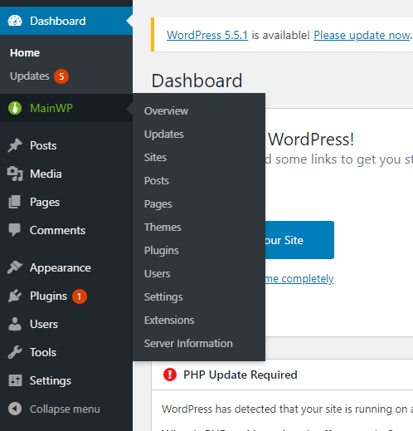Click Please update now link
Screen dimensions: 413x431
(x=362, y=35)
